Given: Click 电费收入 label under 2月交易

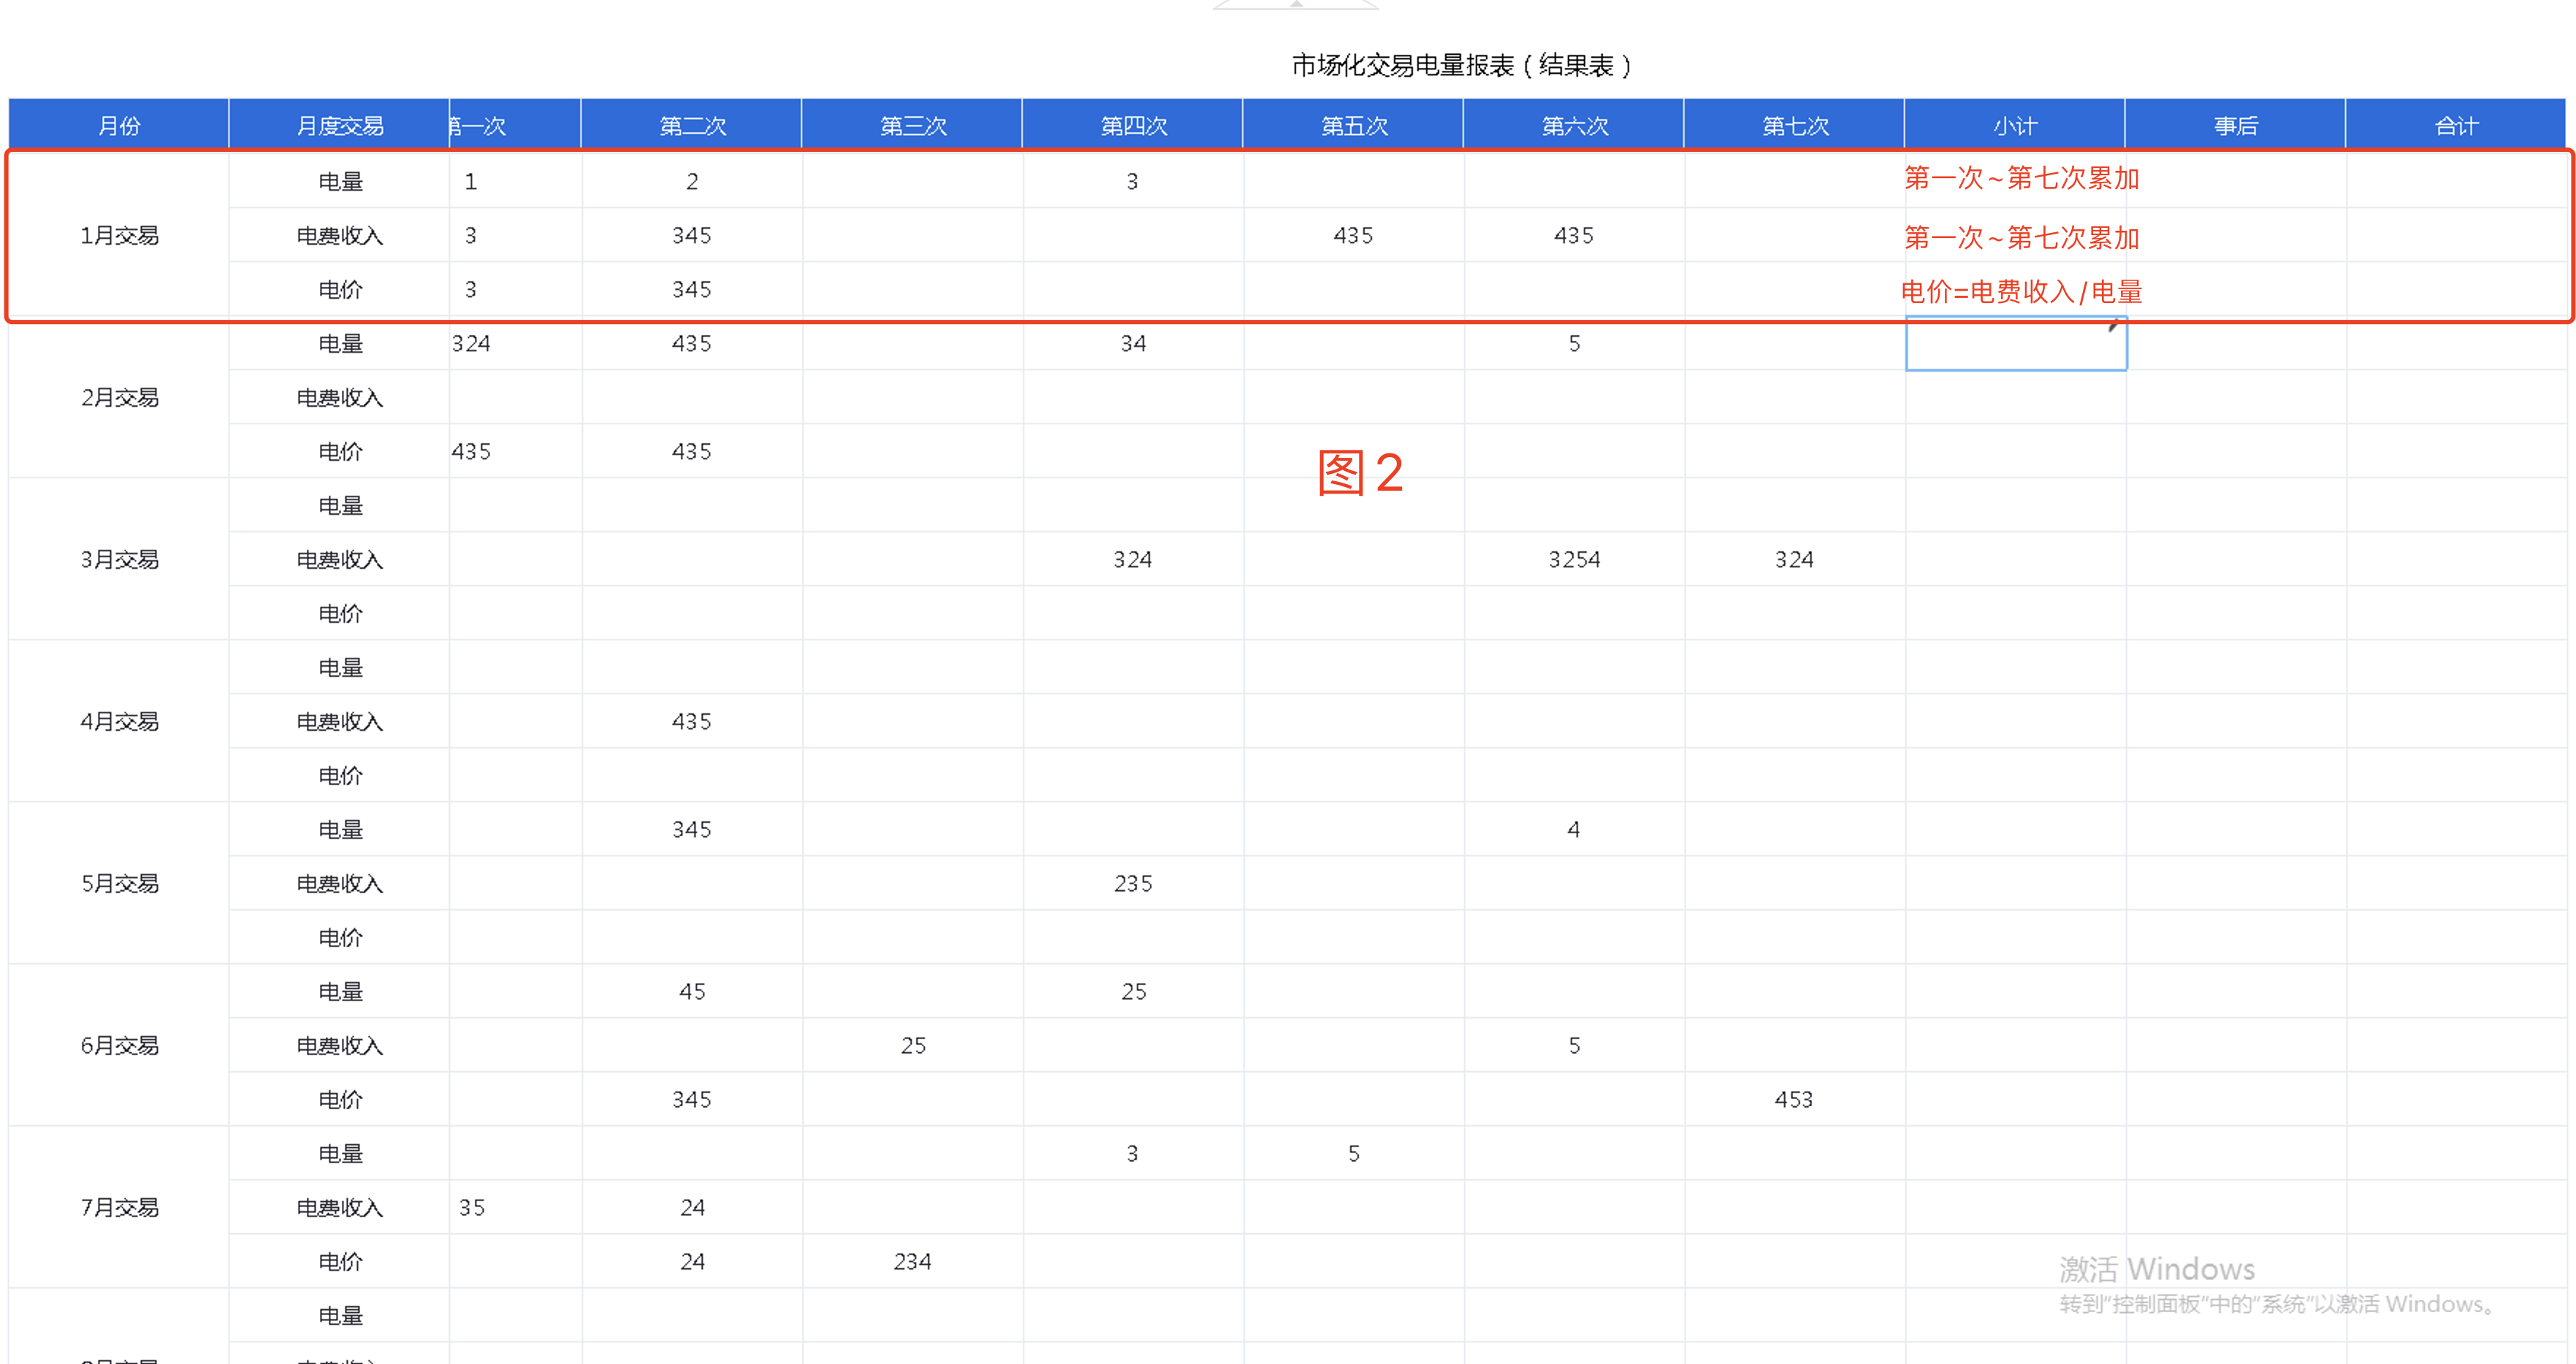Looking at the screenshot, I should (340, 398).
